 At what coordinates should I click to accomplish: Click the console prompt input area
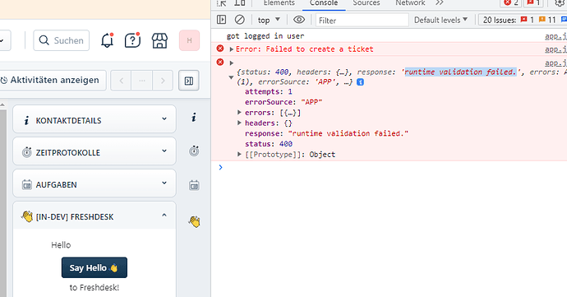pyautogui.click(x=394, y=167)
